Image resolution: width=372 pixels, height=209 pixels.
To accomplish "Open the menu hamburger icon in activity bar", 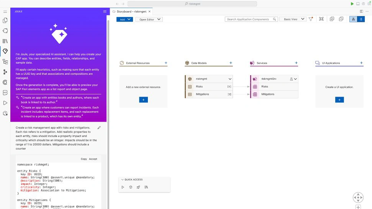I will coord(5,12).
